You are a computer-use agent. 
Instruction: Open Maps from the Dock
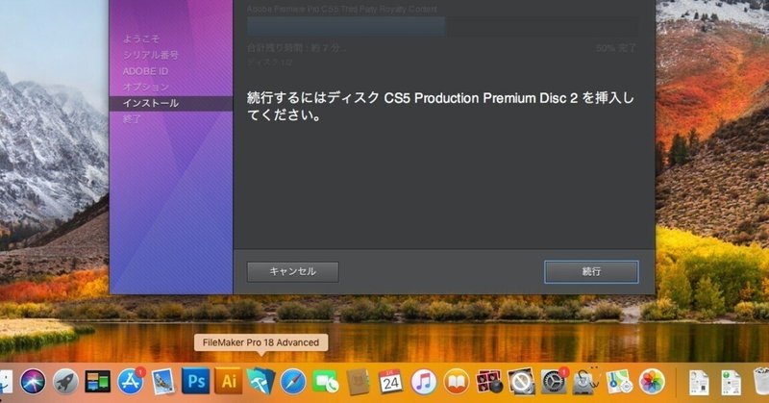(619, 382)
